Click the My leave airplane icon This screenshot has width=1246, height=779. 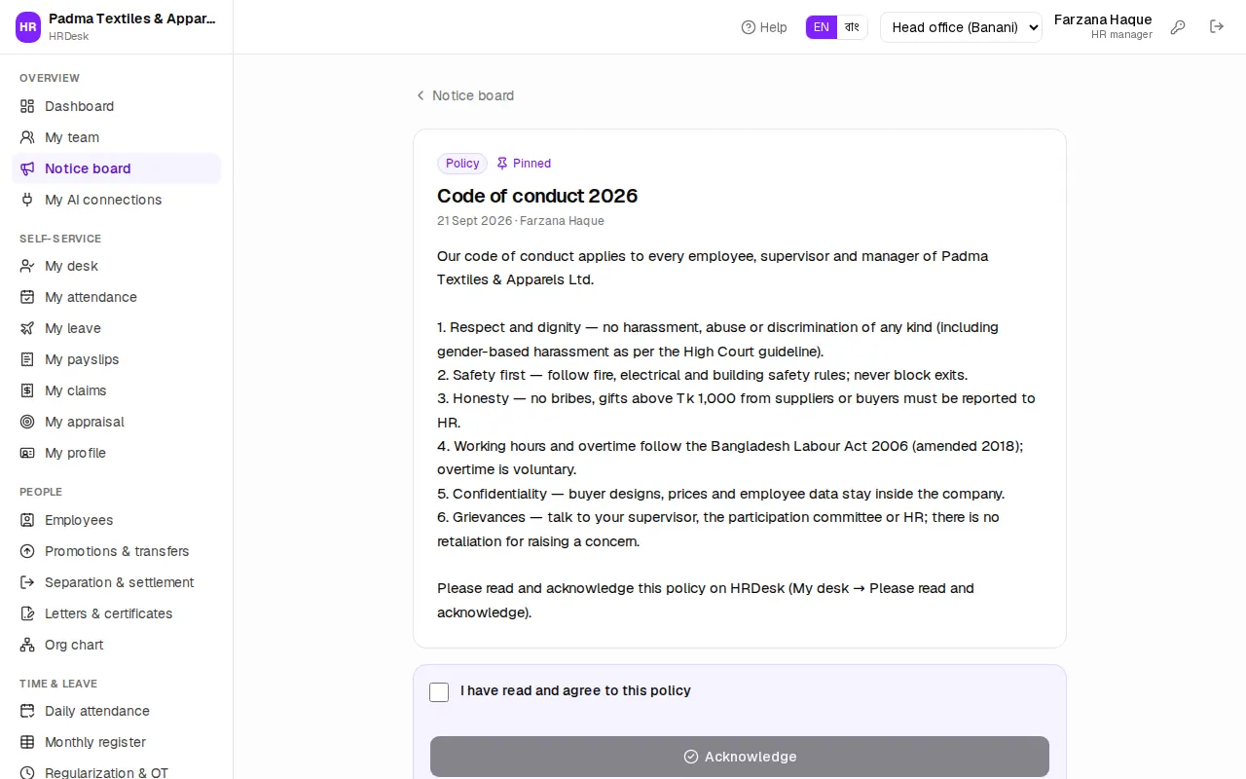click(x=27, y=328)
